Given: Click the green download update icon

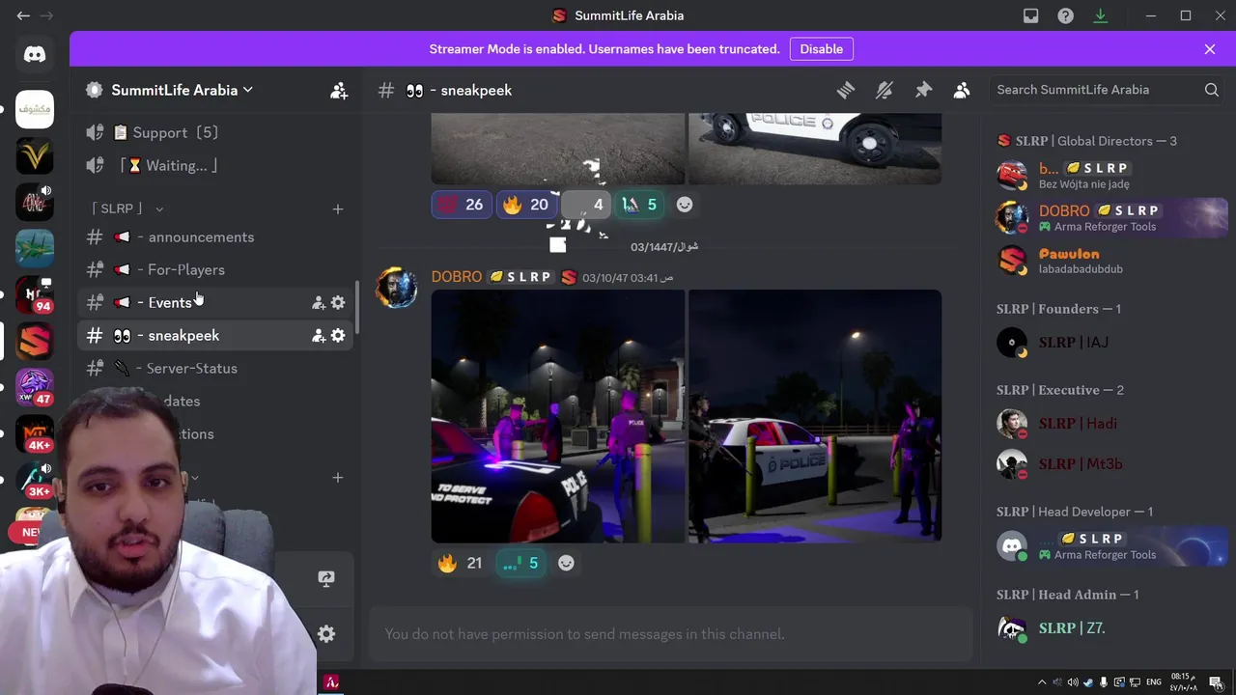Looking at the screenshot, I should [x=1100, y=15].
